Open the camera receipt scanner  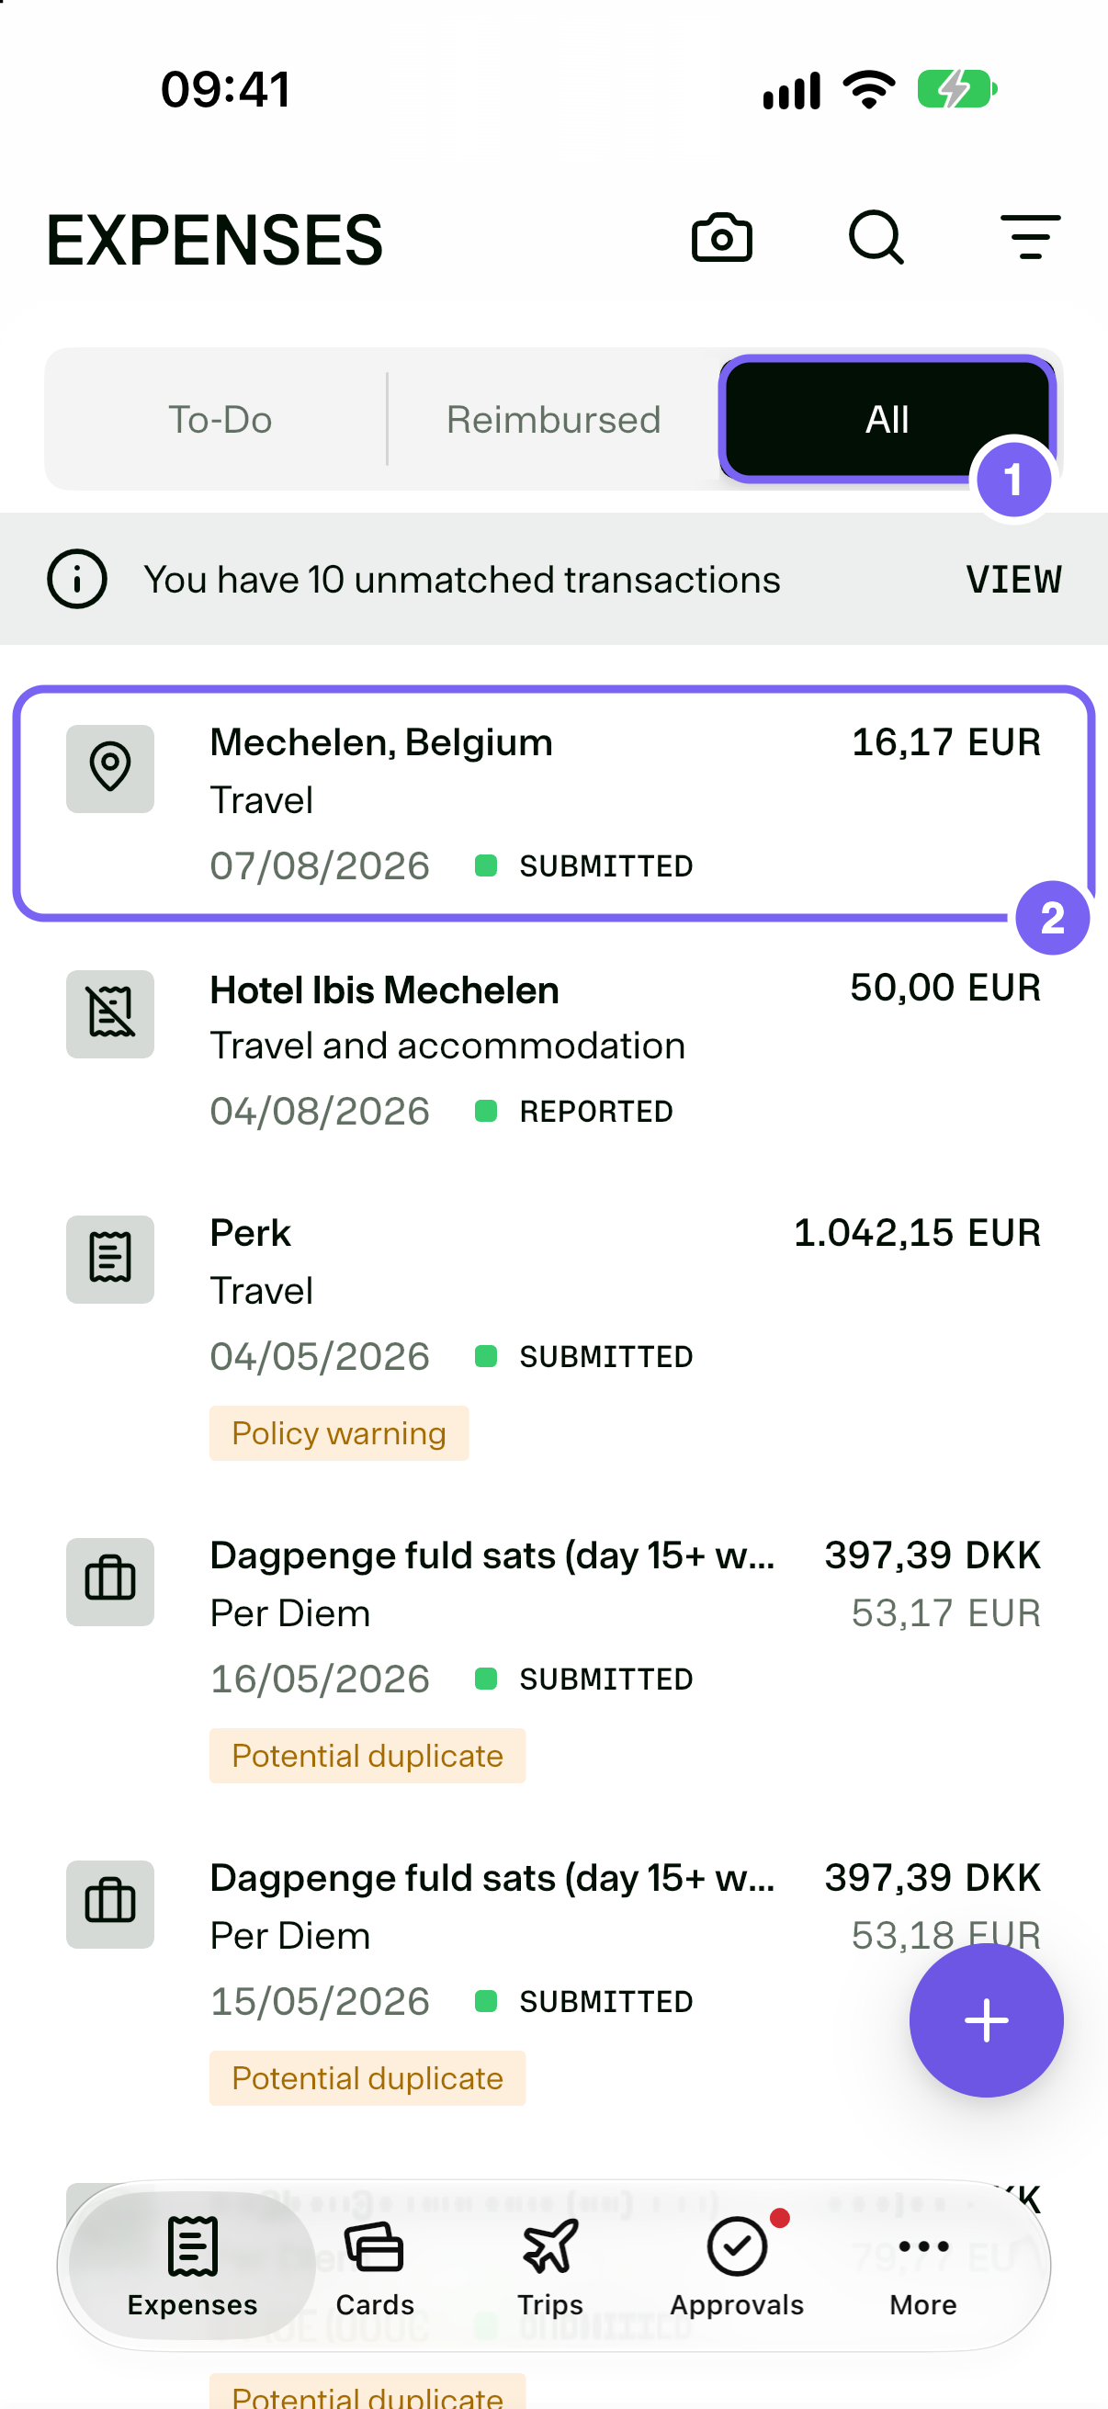point(721,238)
